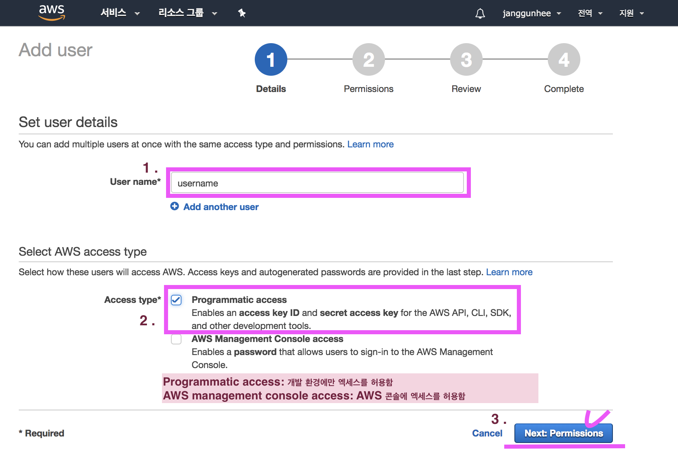Open the notifications bell icon
678x456 pixels.
480,13
